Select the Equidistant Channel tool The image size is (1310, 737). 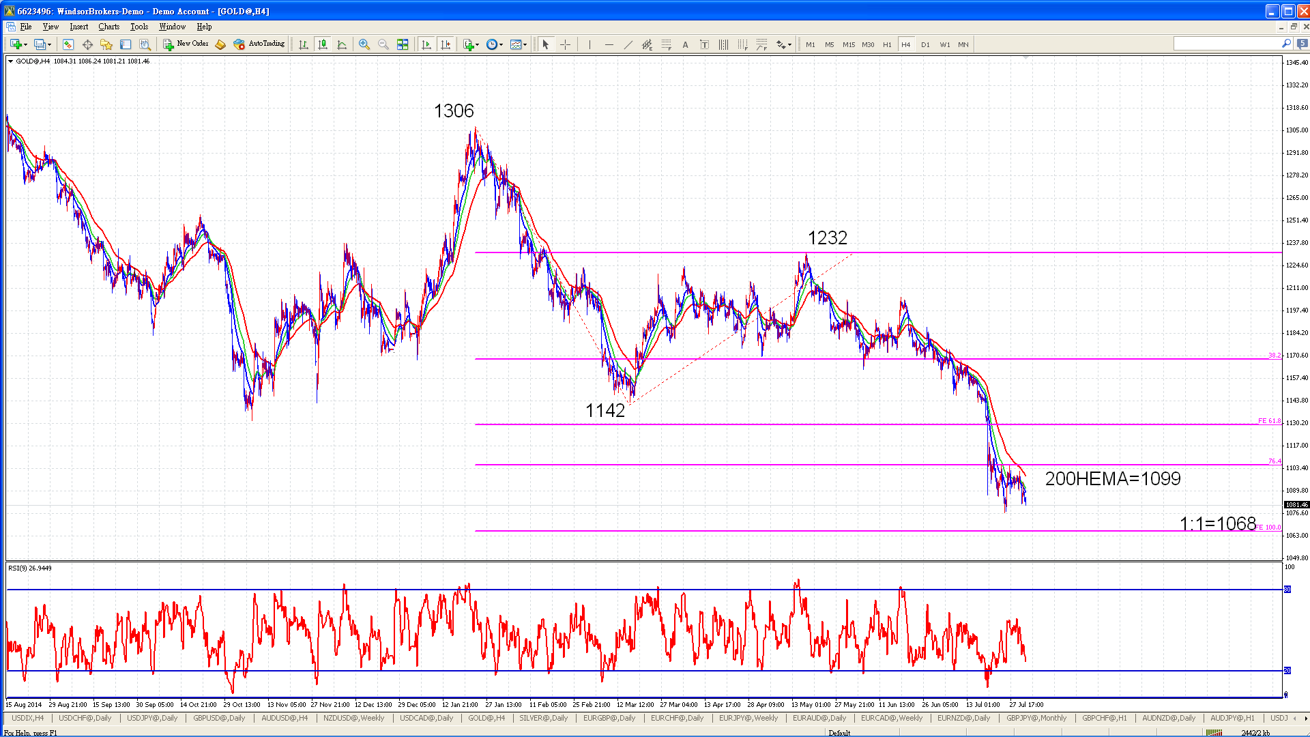(x=647, y=44)
